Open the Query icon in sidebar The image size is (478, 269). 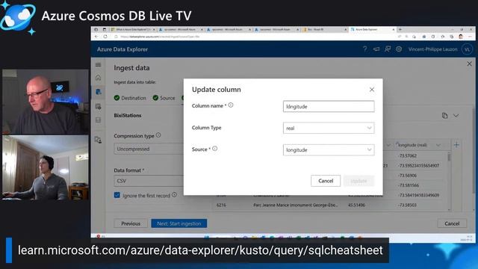click(98, 106)
